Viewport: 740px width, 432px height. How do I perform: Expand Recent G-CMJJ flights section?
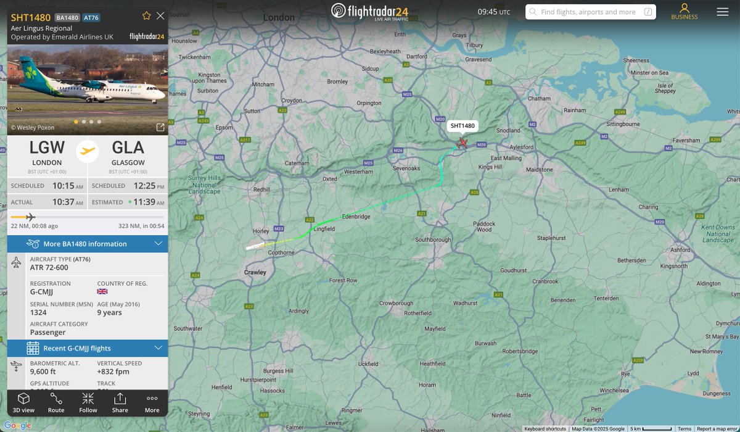coord(88,349)
